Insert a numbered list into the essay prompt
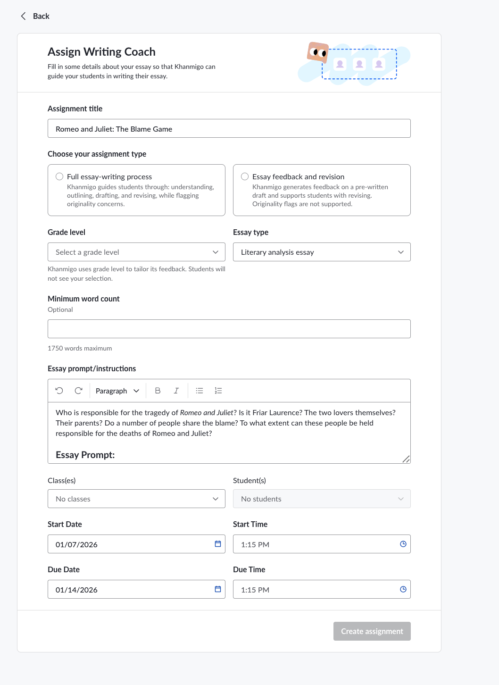The width and height of the screenshot is (499, 685). pos(218,390)
